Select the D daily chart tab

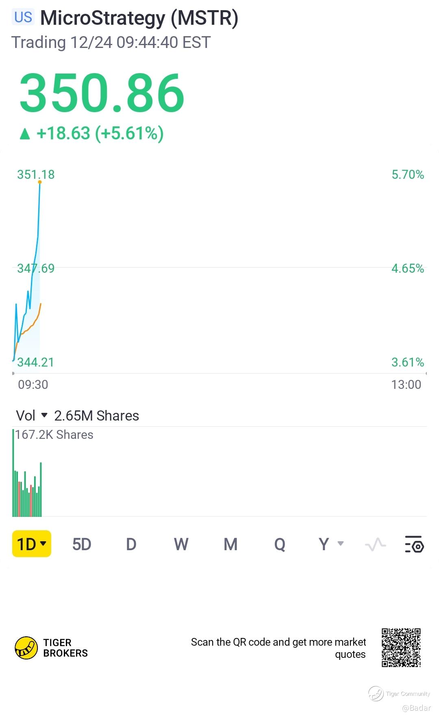point(131,544)
